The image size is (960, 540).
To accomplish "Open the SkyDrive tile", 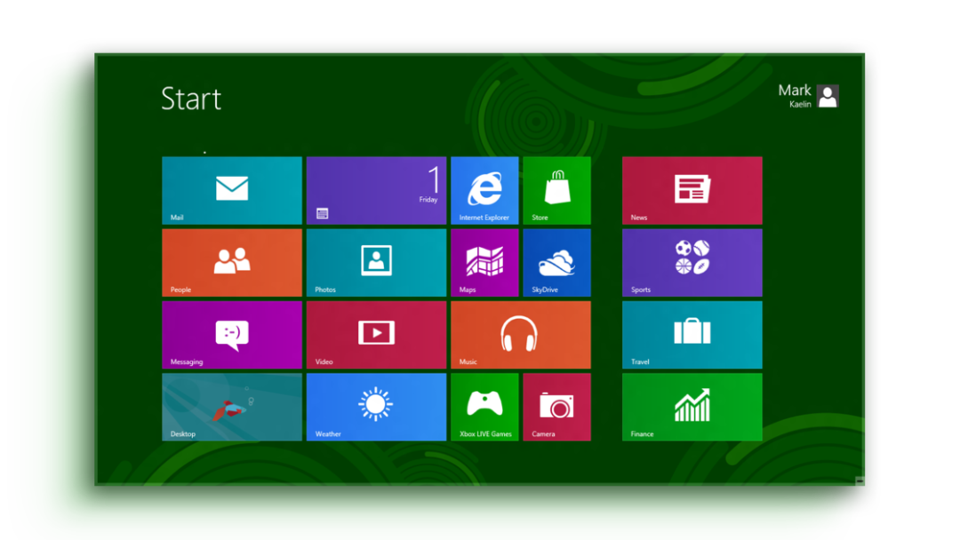I will pos(556,262).
